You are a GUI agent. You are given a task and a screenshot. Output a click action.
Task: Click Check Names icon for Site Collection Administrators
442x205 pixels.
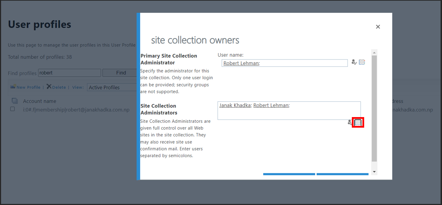click(350, 122)
